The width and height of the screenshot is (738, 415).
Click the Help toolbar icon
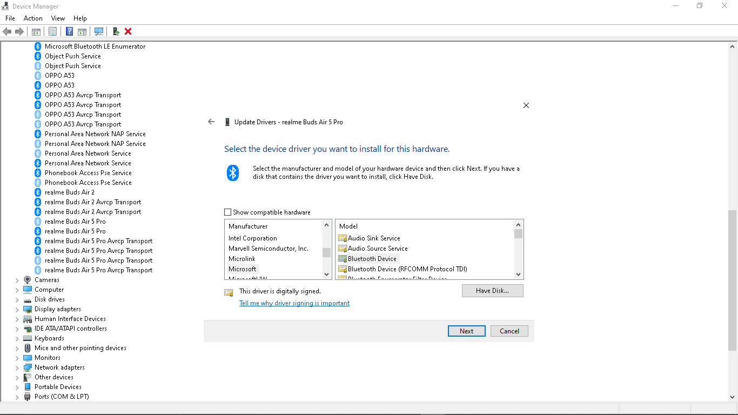[69, 31]
